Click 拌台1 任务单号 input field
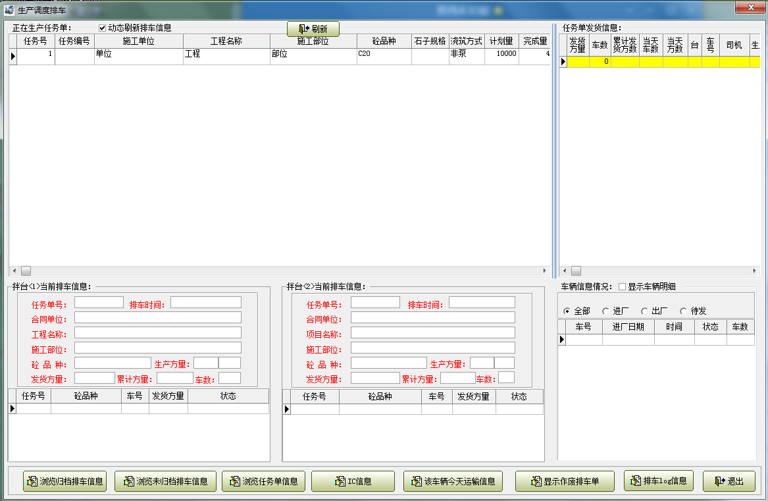Image resolution: width=768 pixels, height=501 pixels. [x=99, y=302]
